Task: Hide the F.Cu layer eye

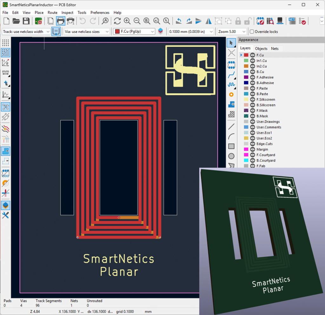Action: point(252,55)
